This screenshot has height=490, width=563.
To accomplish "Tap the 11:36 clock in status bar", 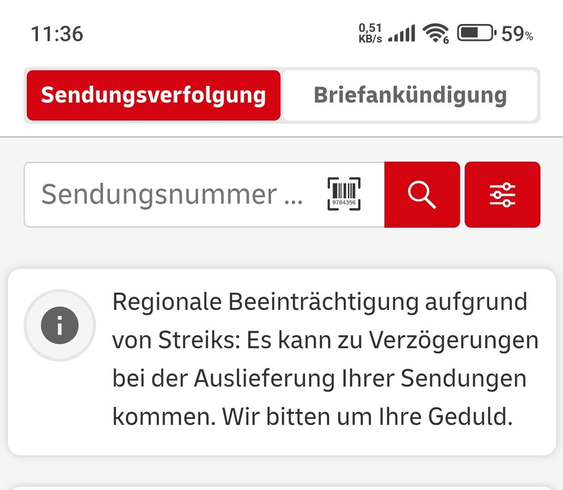I will coord(57,34).
